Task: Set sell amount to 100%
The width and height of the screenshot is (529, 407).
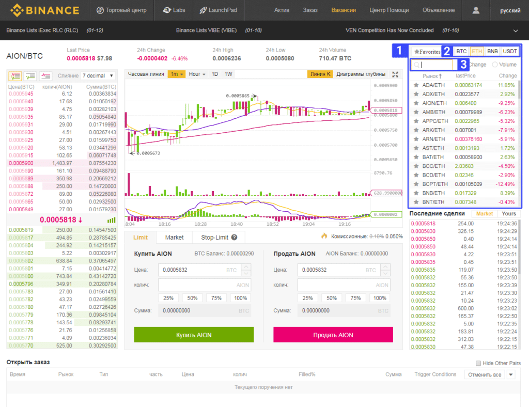Action: [380, 298]
